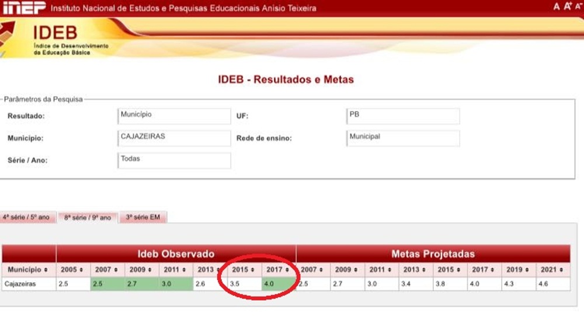Click the Rede de ensino field

click(x=403, y=138)
